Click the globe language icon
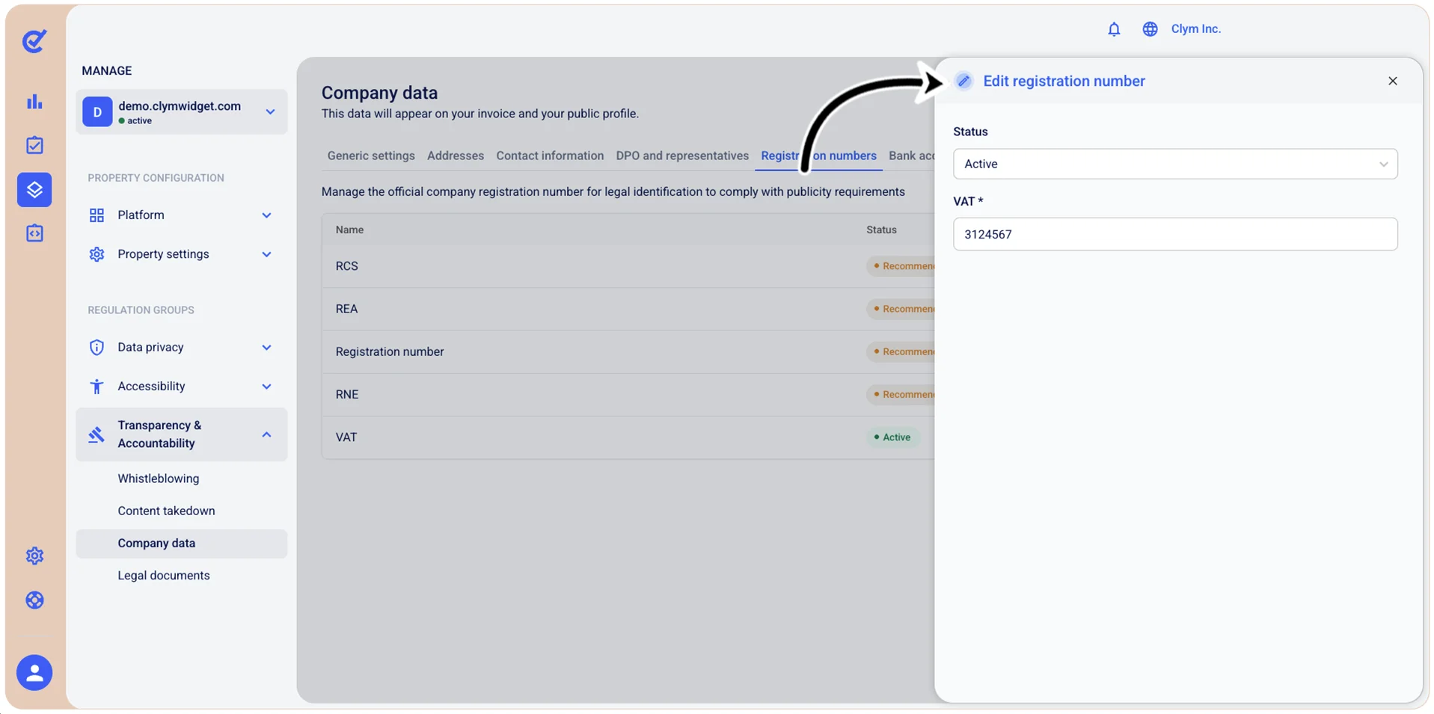The height and width of the screenshot is (714, 1434). click(1150, 29)
